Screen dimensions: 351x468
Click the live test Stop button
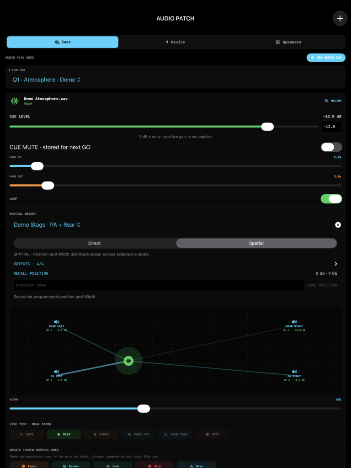click(x=213, y=434)
